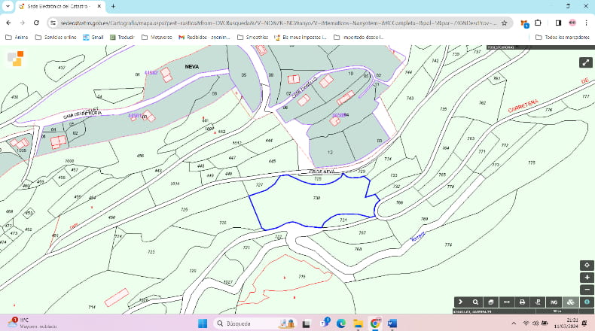This screenshot has height=331, width=595.
Task: Close the Sede Electrónica del Catastro tab
Action: pyautogui.click(x=99, y=7)
